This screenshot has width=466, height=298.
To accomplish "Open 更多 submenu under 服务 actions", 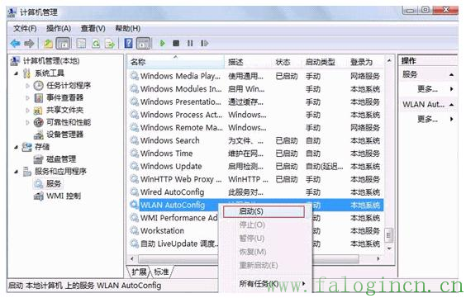I will tap(427, 89).
